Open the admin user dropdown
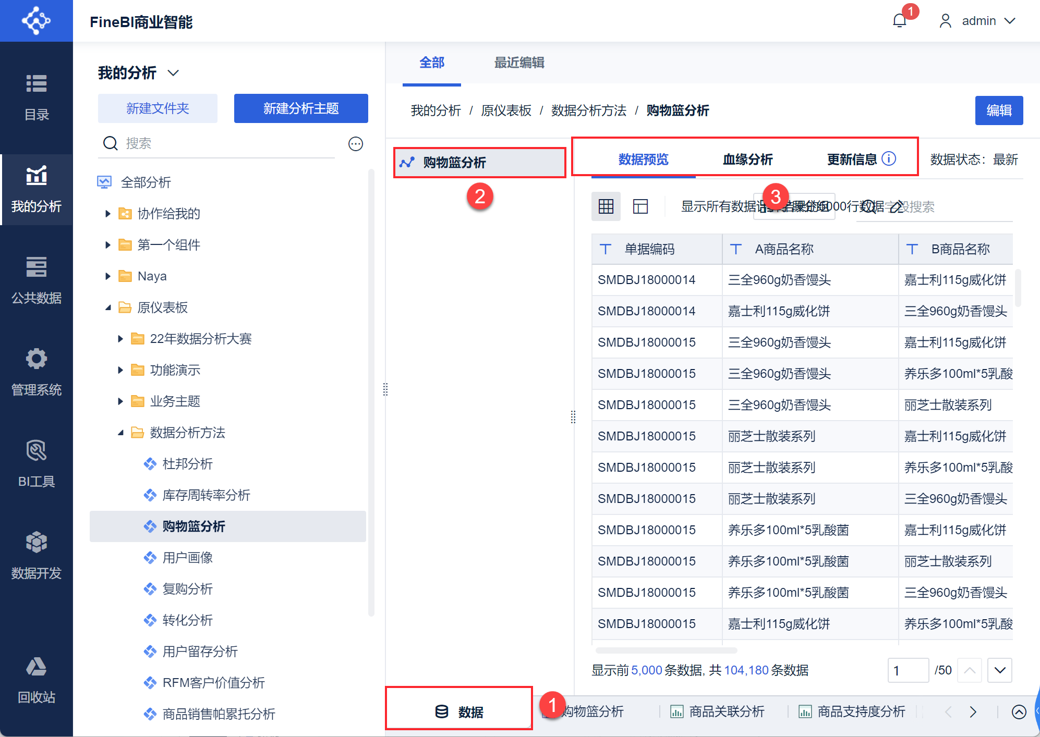The width and height of the screenshot is (1040, 737). coord(978,21)
